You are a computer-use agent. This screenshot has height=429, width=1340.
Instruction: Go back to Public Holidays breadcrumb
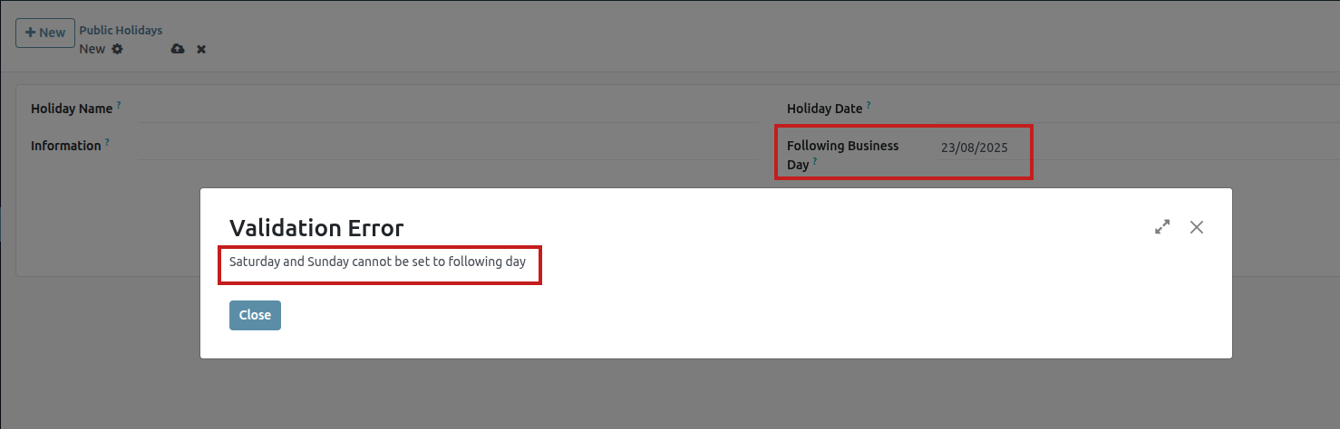[x=121, y=31]
